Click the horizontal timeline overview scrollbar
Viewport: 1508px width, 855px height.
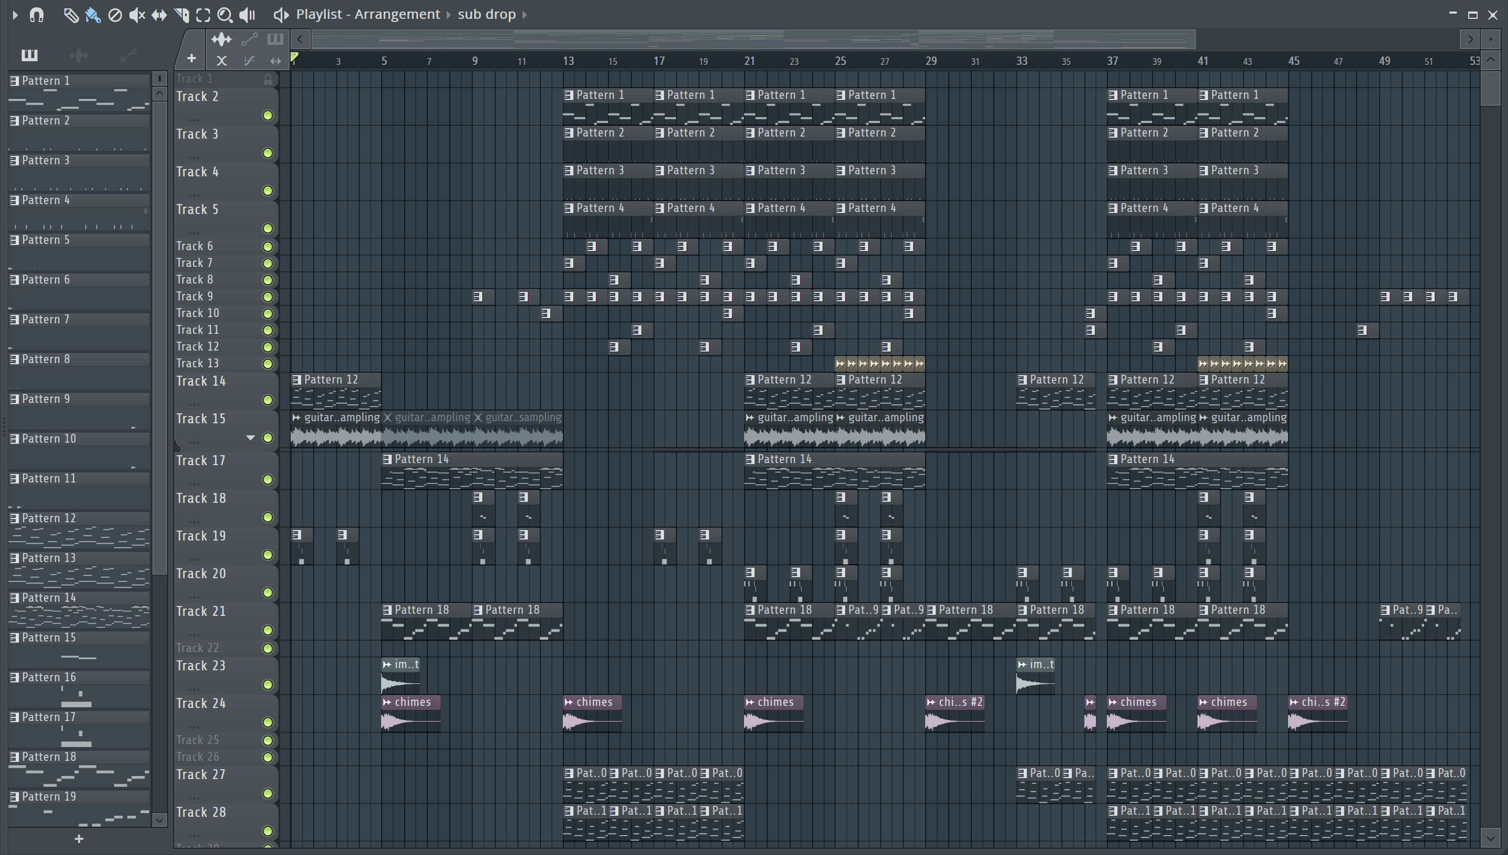tap(753, 39)
